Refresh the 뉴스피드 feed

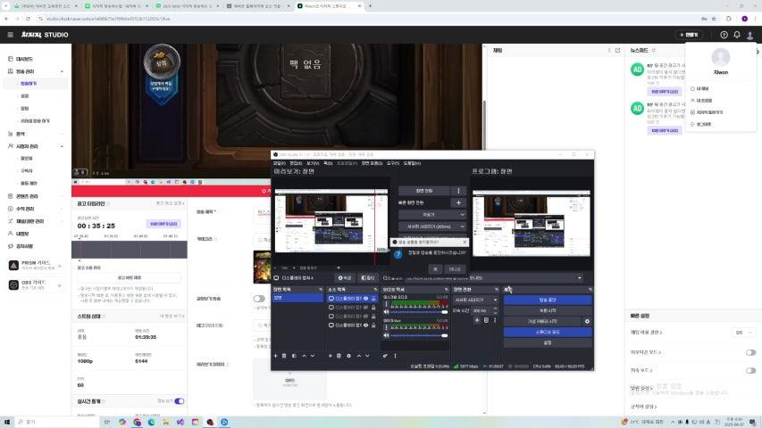pos(654,51)
